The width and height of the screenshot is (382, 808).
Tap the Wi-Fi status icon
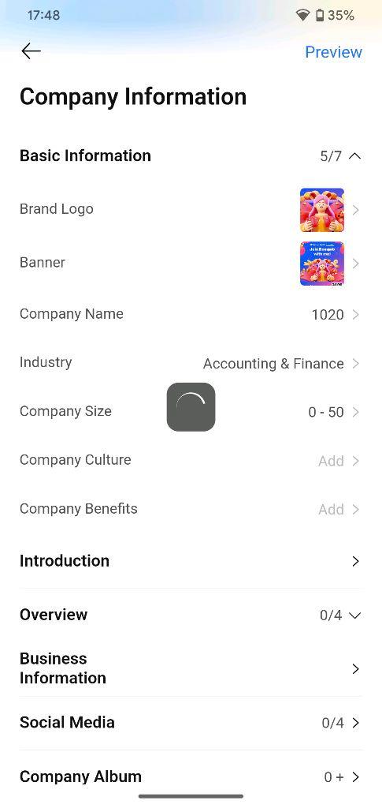[302, 16]
